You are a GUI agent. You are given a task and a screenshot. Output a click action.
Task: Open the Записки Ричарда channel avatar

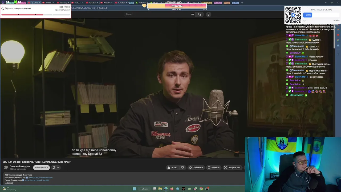tap(6, 167)
